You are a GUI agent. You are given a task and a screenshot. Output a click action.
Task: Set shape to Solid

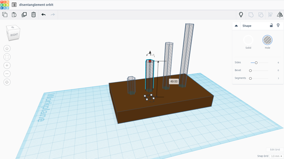click(248, 40)
